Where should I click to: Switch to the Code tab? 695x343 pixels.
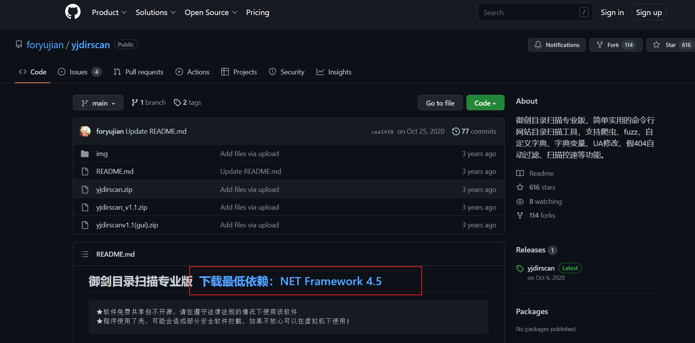[x=33, y=72]
